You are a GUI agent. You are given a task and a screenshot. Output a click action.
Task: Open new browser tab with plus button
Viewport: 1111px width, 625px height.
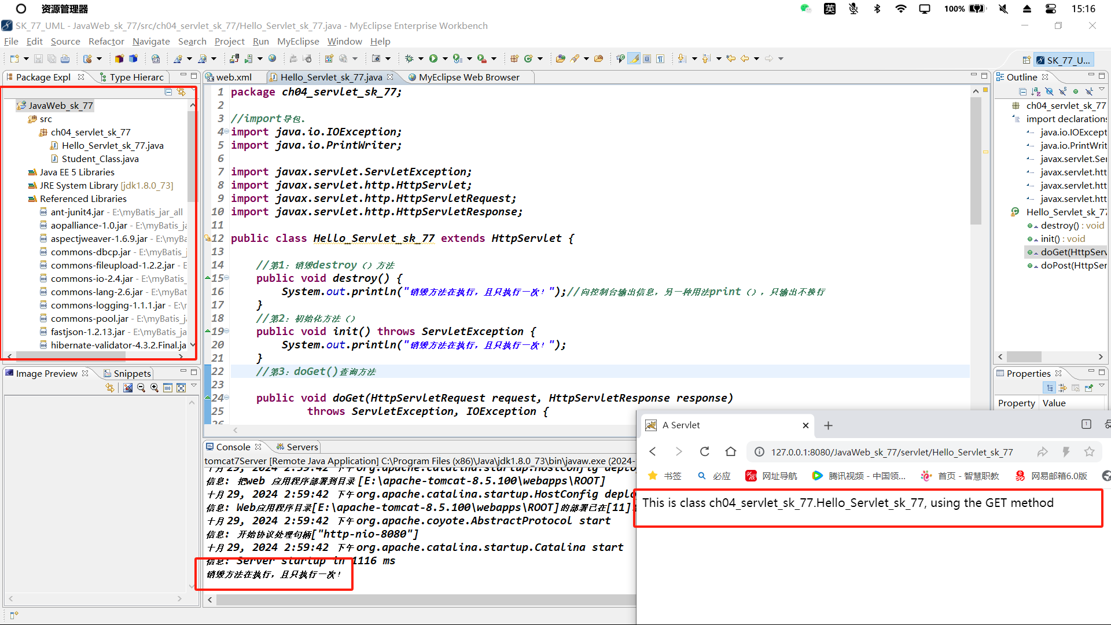click(x=828, y=425)
